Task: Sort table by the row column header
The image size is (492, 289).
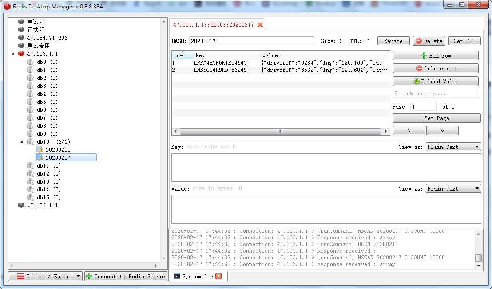Action: 183,55
